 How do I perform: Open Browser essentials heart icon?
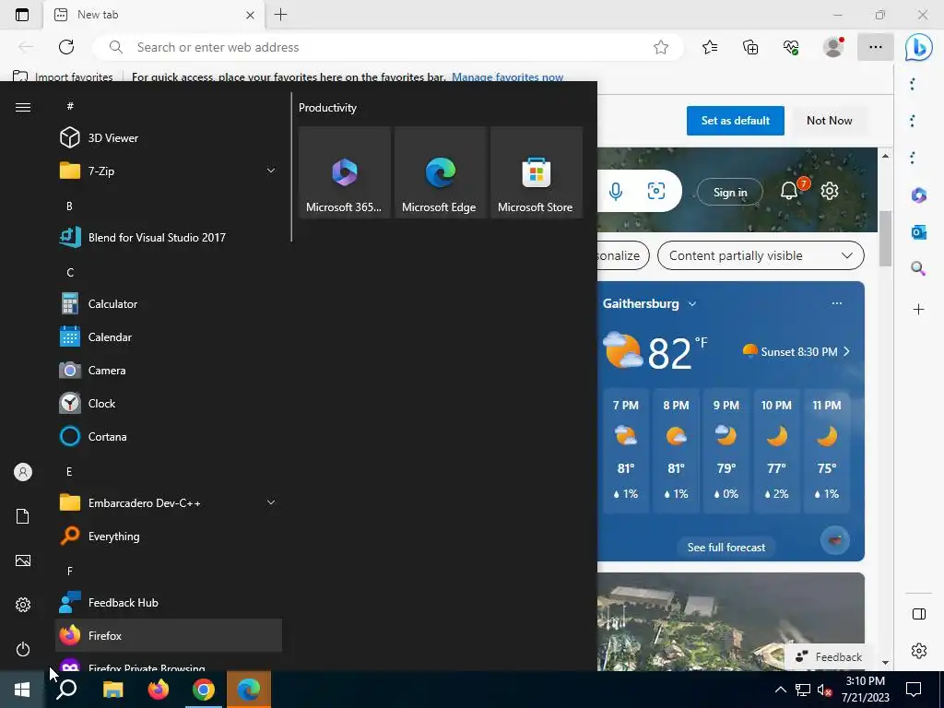[791, 47]
